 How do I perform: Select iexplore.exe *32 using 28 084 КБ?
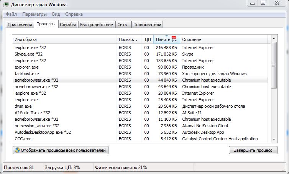pos(140,93)
